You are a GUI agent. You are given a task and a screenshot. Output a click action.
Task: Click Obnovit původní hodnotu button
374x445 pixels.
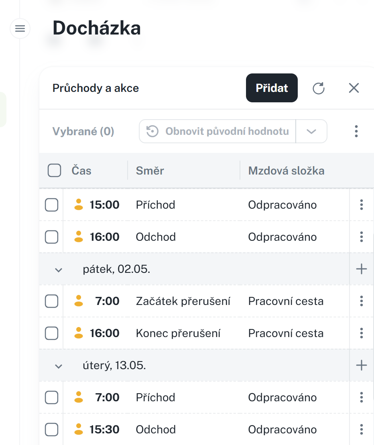pos(217,131)
